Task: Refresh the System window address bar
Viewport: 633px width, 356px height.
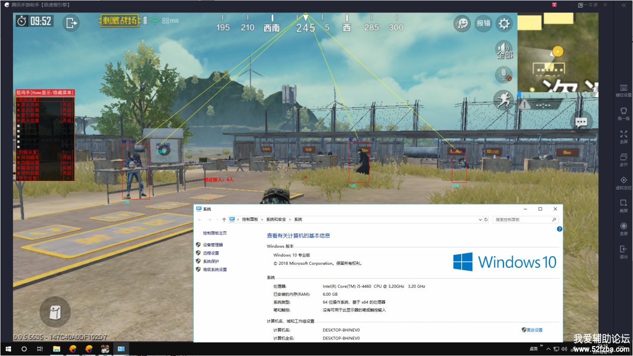Action: point(486,219)
